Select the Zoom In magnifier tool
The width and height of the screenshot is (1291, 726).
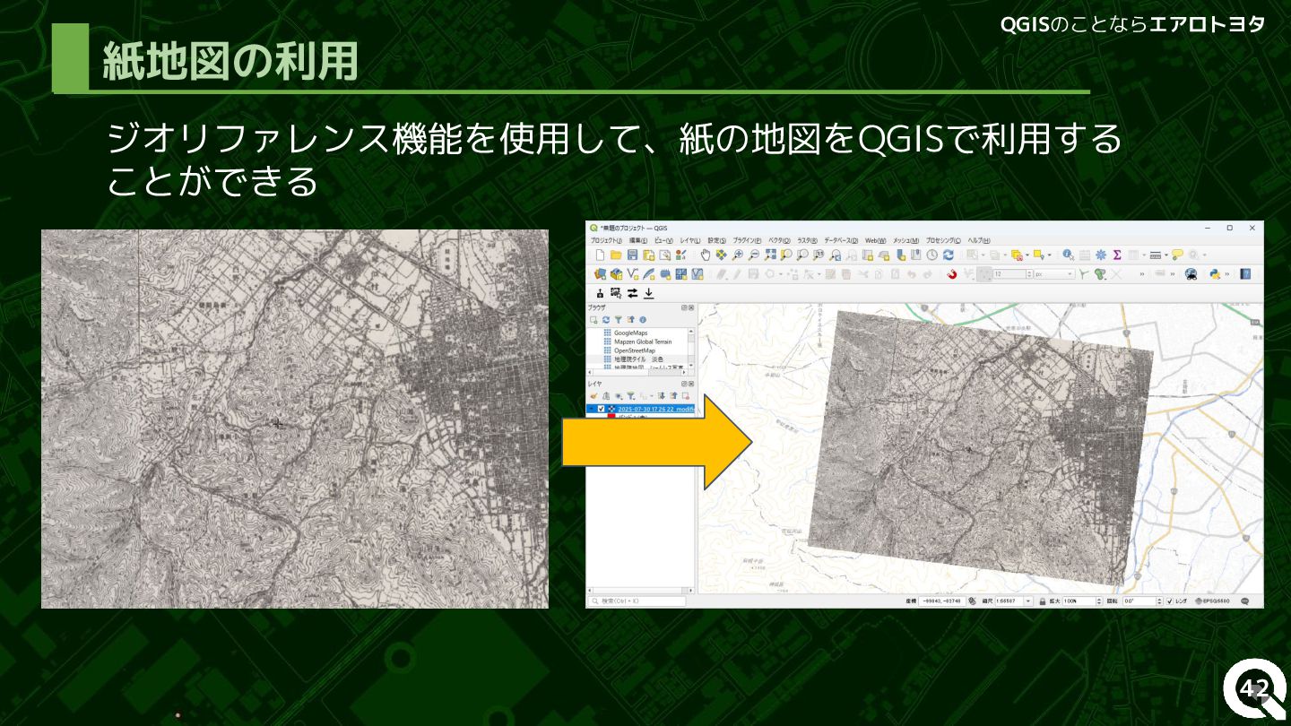(737, 255)
